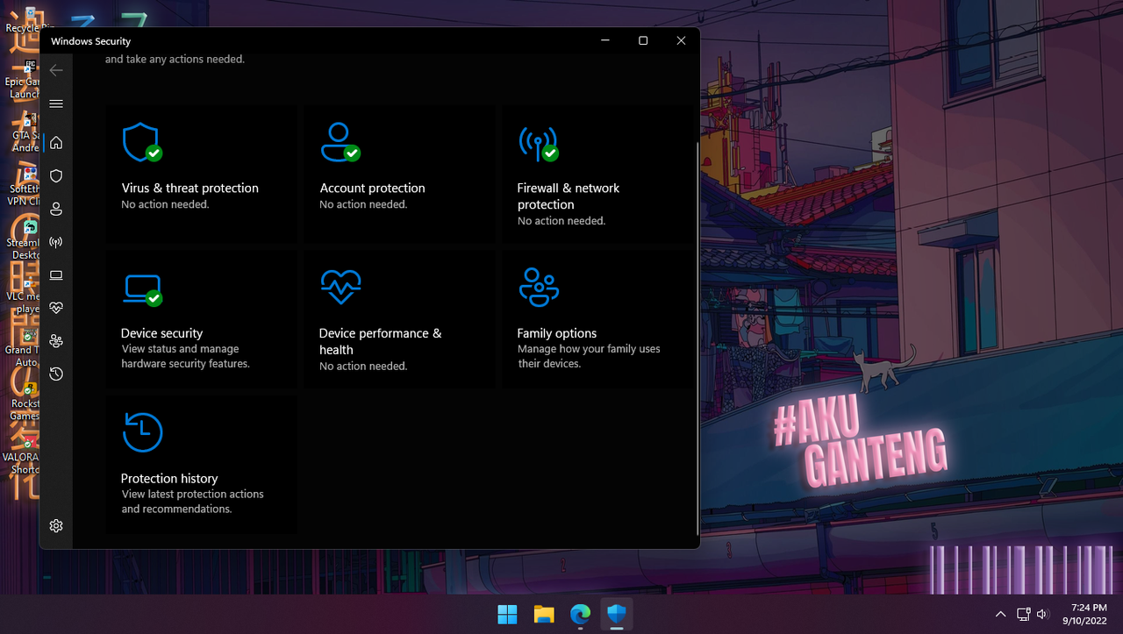The image size is (1123, 634).
Task: Minimize the Windows Security window
Action: tap(605, 40)
